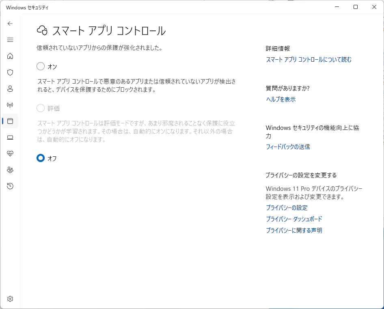
Task: Open the プライバシー ダッシュボード link
Action: pos(294,219)
